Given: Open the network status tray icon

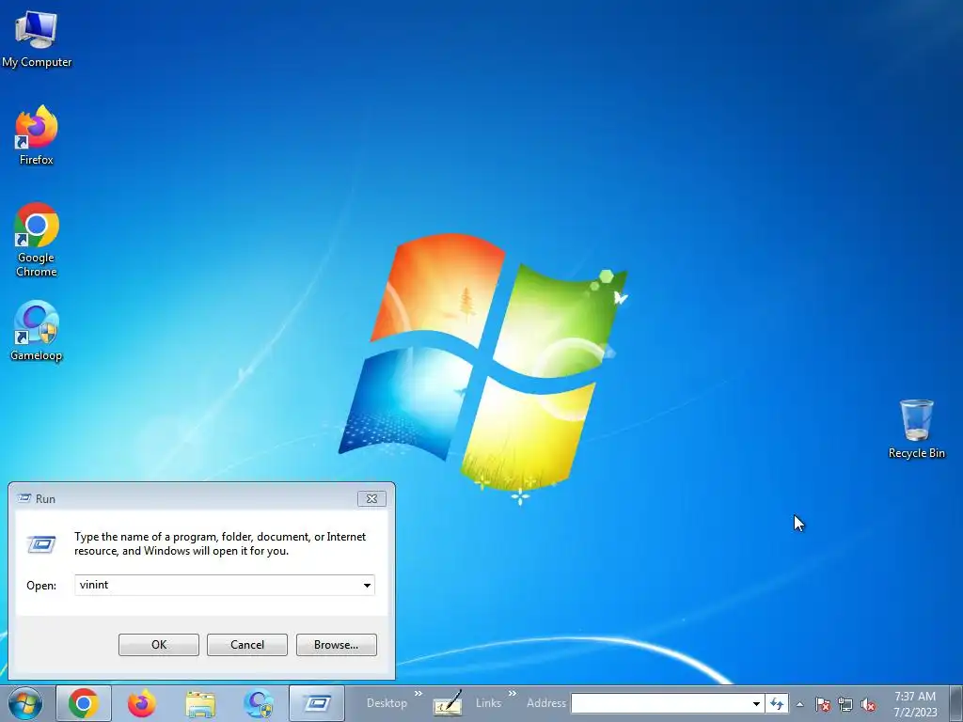Looking at the screenshot, I should (845, 704).
